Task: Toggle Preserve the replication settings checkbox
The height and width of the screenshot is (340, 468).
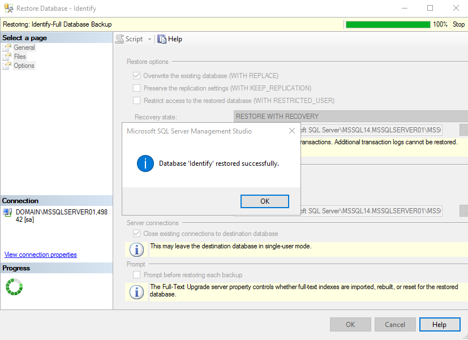Action: [x=137, y=88]
